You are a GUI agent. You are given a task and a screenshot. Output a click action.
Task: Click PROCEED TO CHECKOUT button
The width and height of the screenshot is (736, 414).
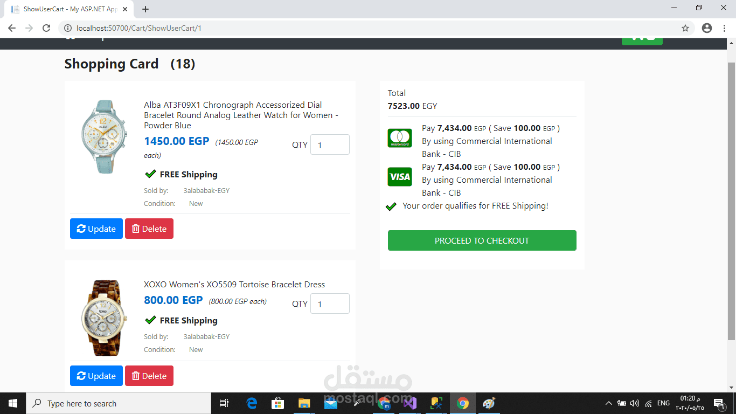coord(482,240)
